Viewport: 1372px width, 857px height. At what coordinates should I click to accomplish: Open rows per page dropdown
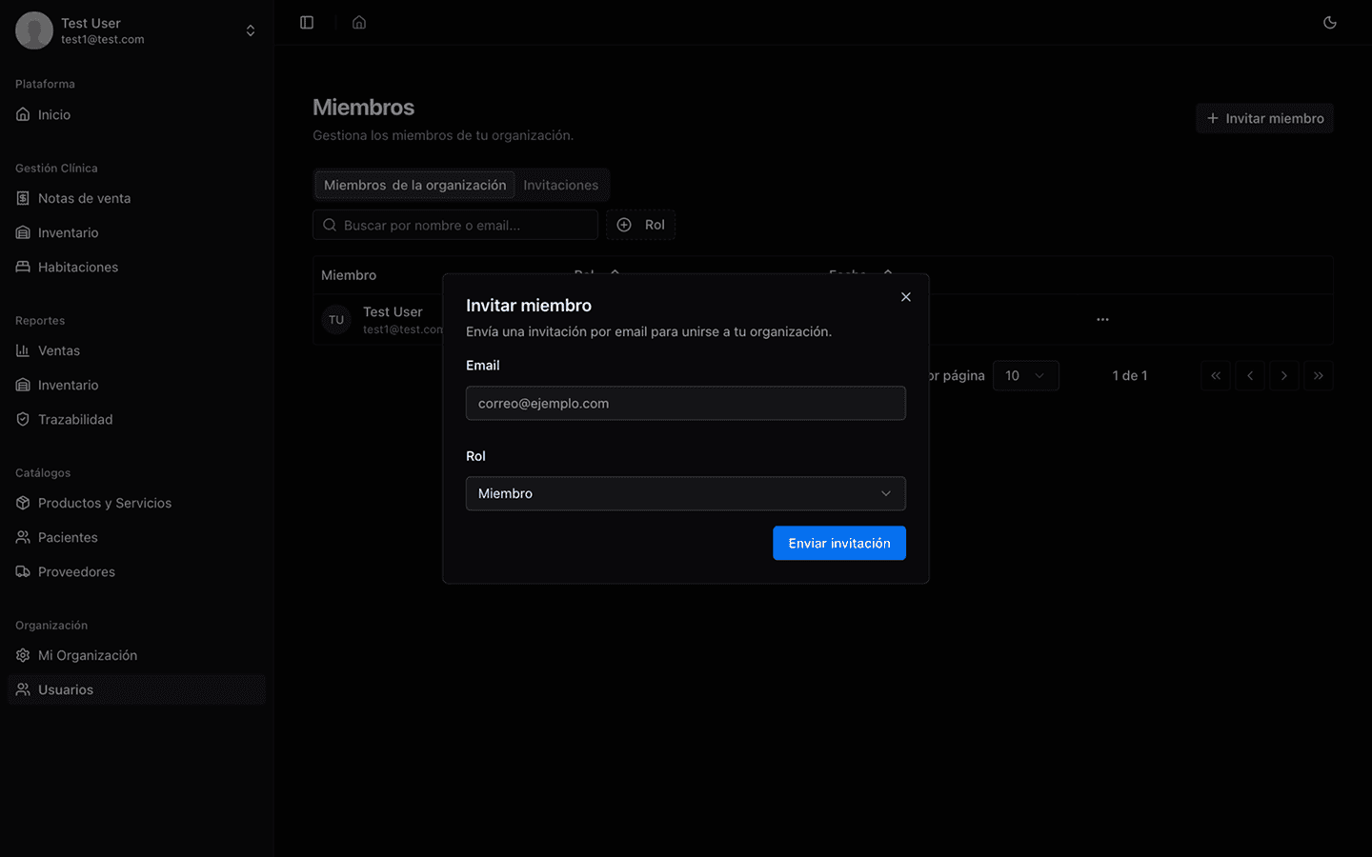tap(1025, 375)
